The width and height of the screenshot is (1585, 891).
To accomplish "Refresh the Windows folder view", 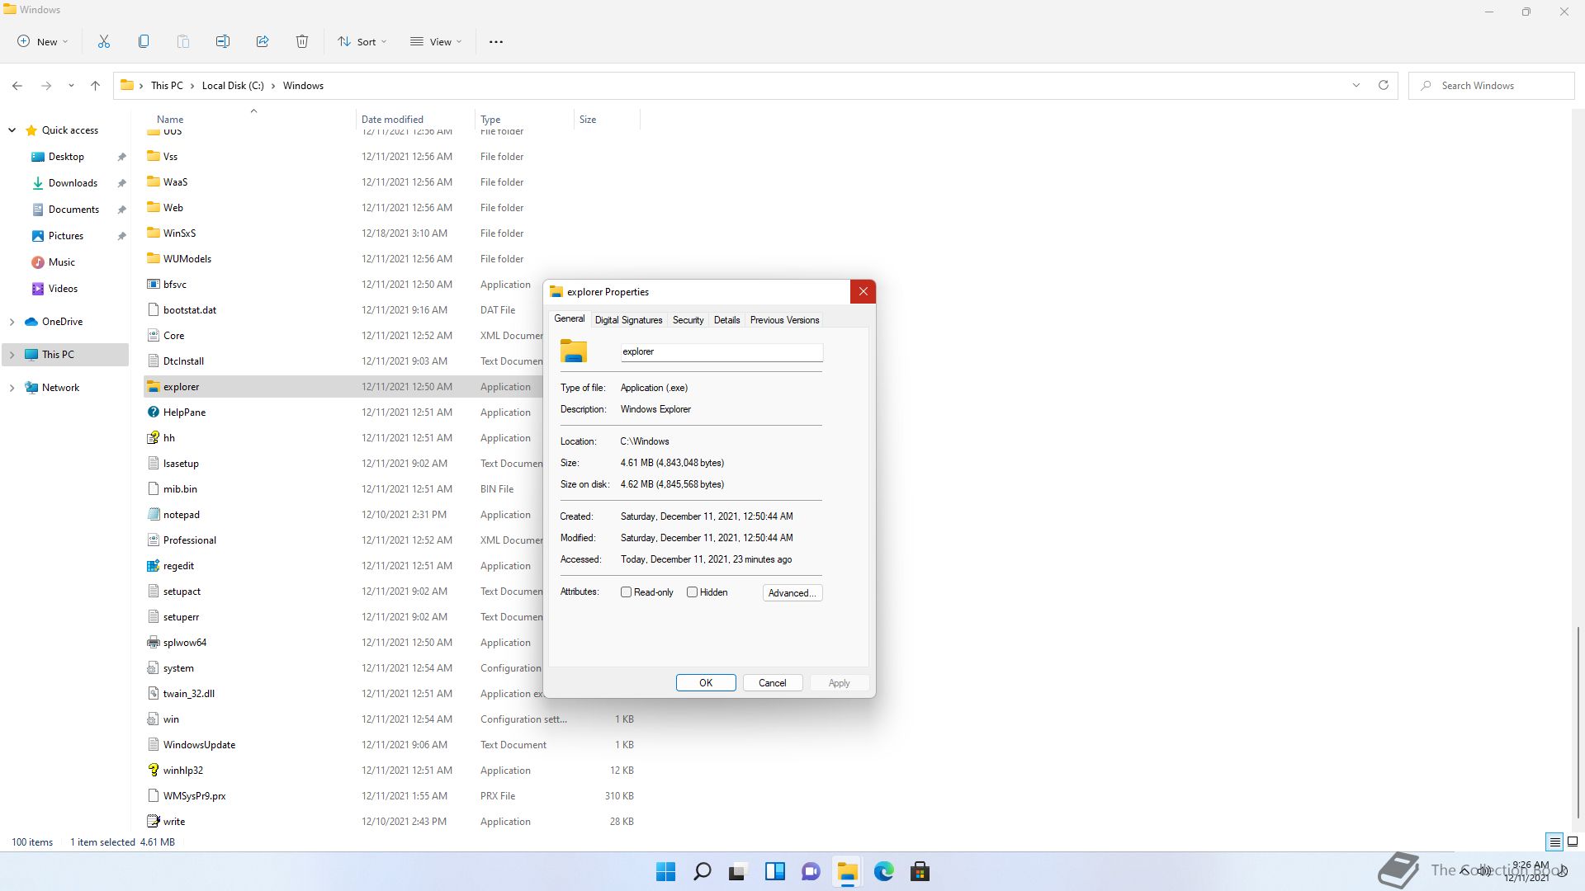I will coord(1384,85).
